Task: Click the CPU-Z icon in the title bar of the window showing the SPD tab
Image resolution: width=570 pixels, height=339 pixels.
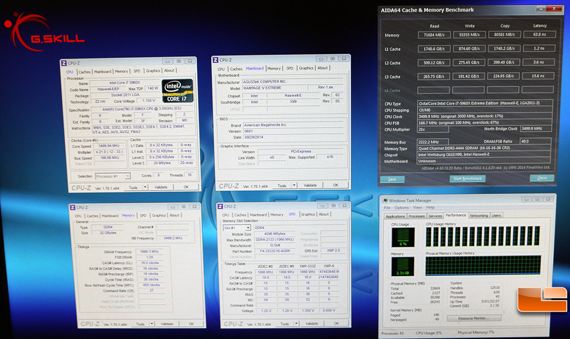Action: pyautogui.click(x=220, y=207)
